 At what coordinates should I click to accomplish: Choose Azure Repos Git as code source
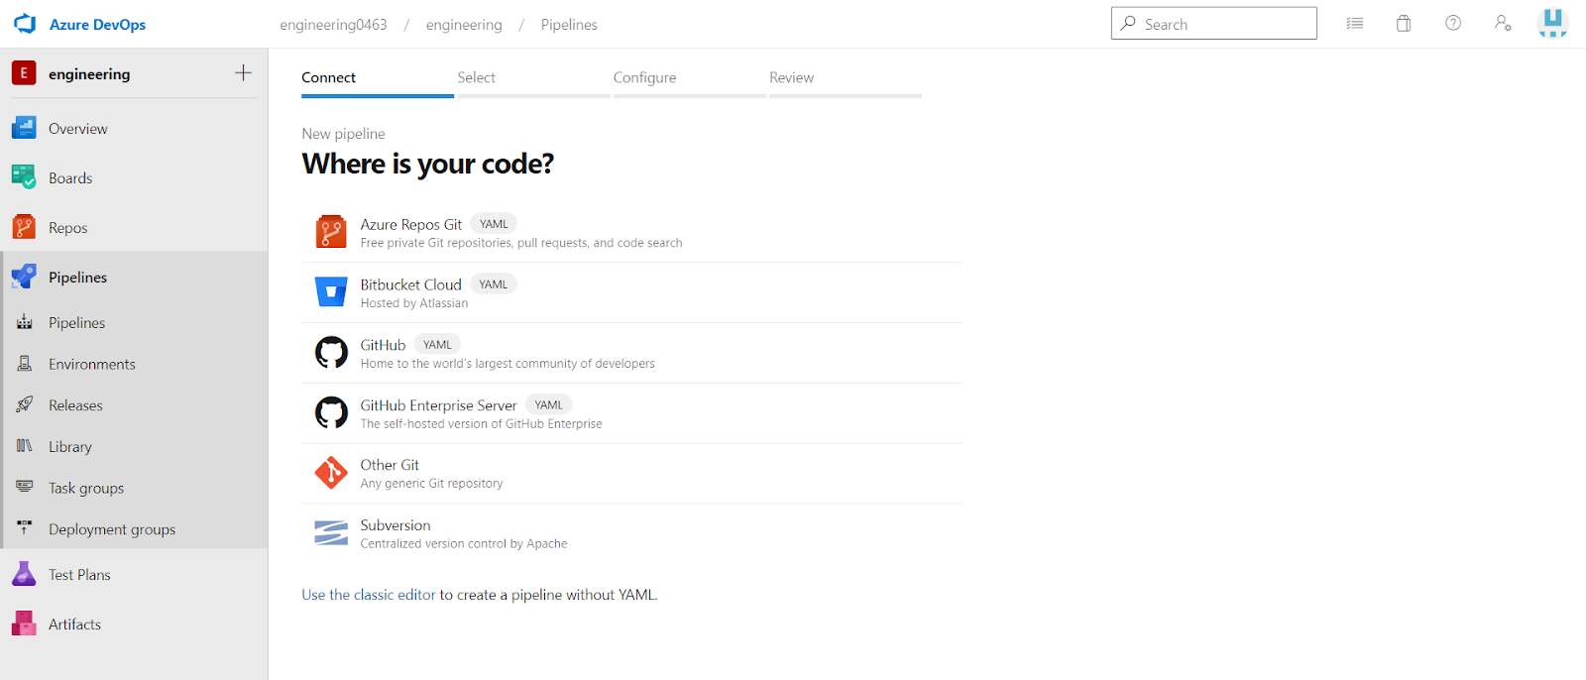631,232
